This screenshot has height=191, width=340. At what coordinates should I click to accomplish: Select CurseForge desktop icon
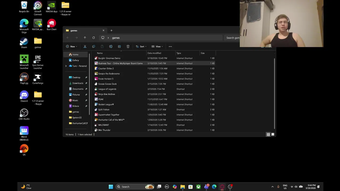tap(38, 79)
